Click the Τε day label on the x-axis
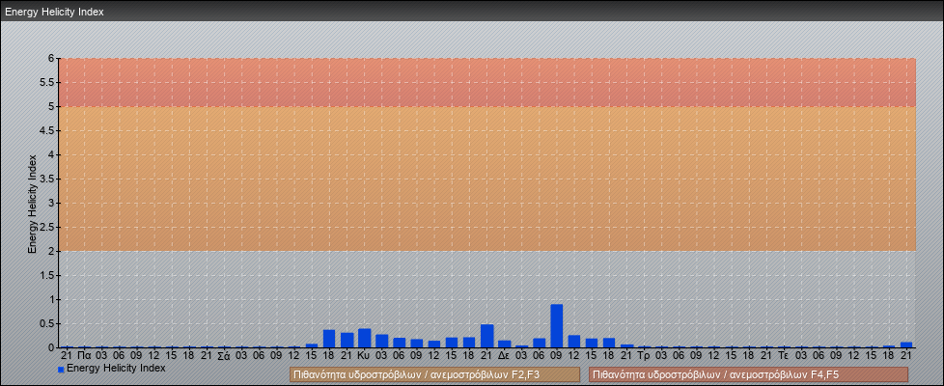This screenshot has height=386, width=944. [784, 356]
